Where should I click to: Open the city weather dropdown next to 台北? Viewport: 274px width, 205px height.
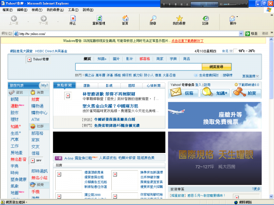click(x=231, y=51)
